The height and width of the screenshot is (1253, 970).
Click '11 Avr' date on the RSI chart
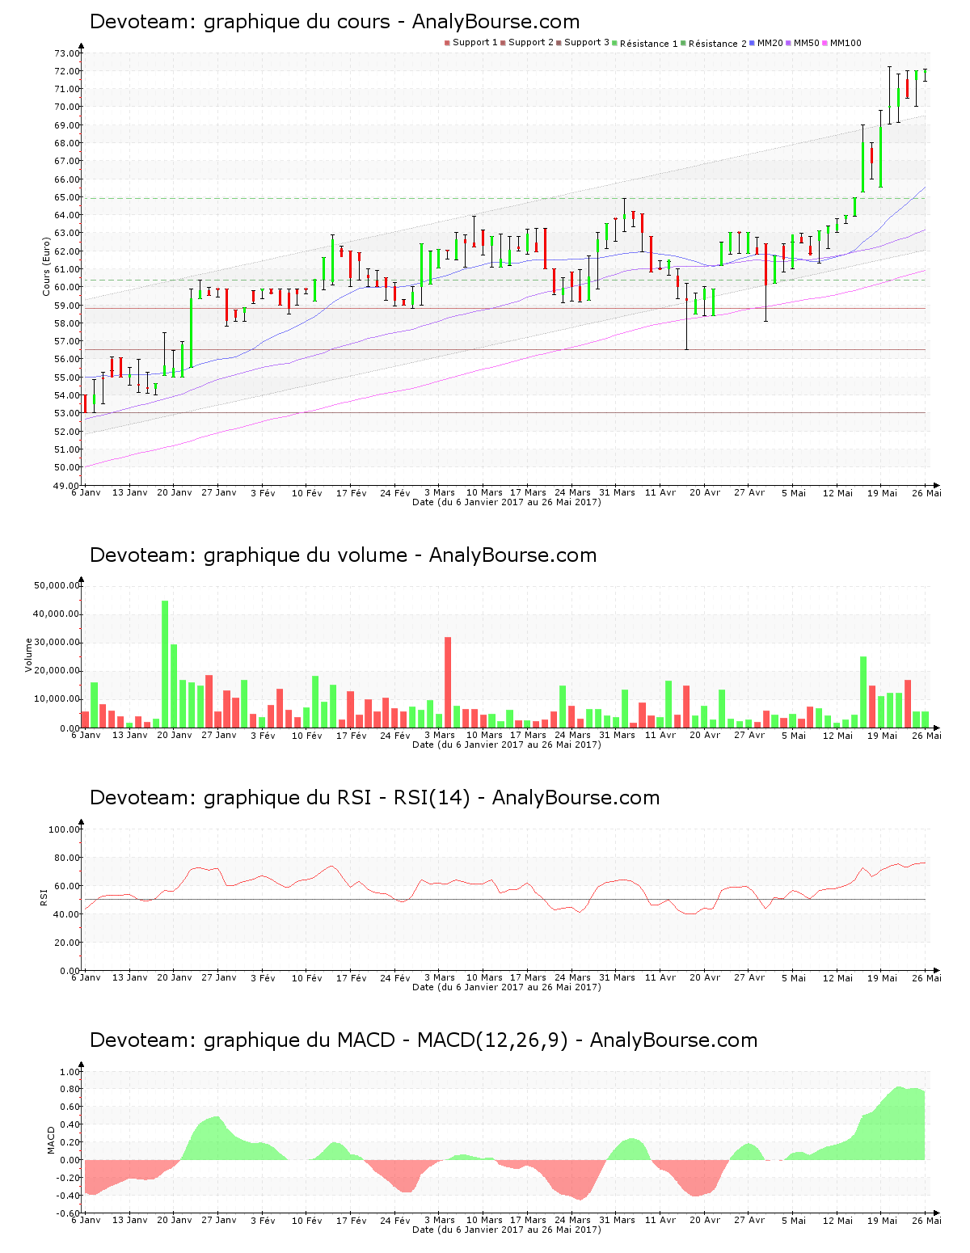660,977
